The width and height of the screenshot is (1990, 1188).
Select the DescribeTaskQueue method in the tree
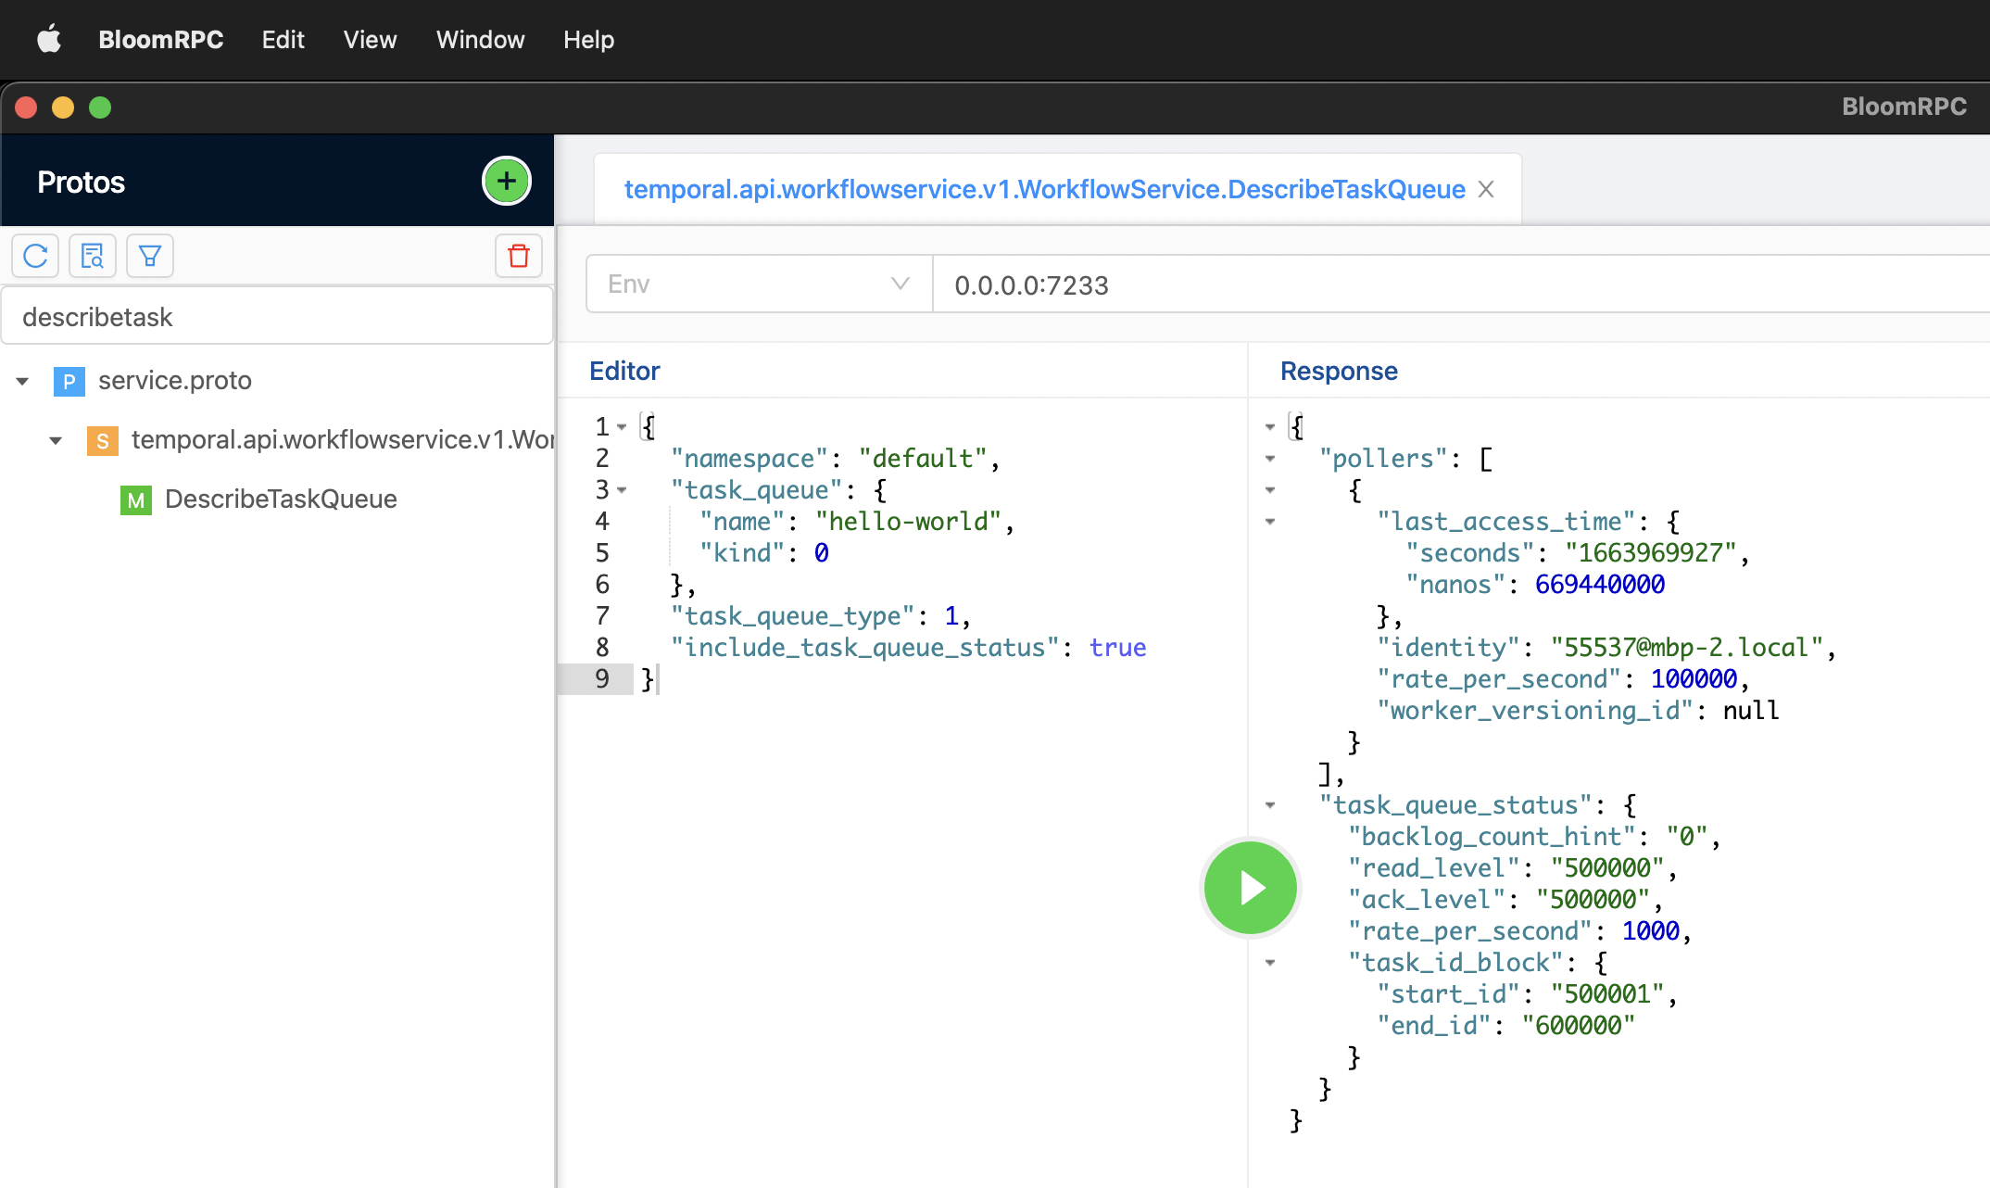[280, 499]
